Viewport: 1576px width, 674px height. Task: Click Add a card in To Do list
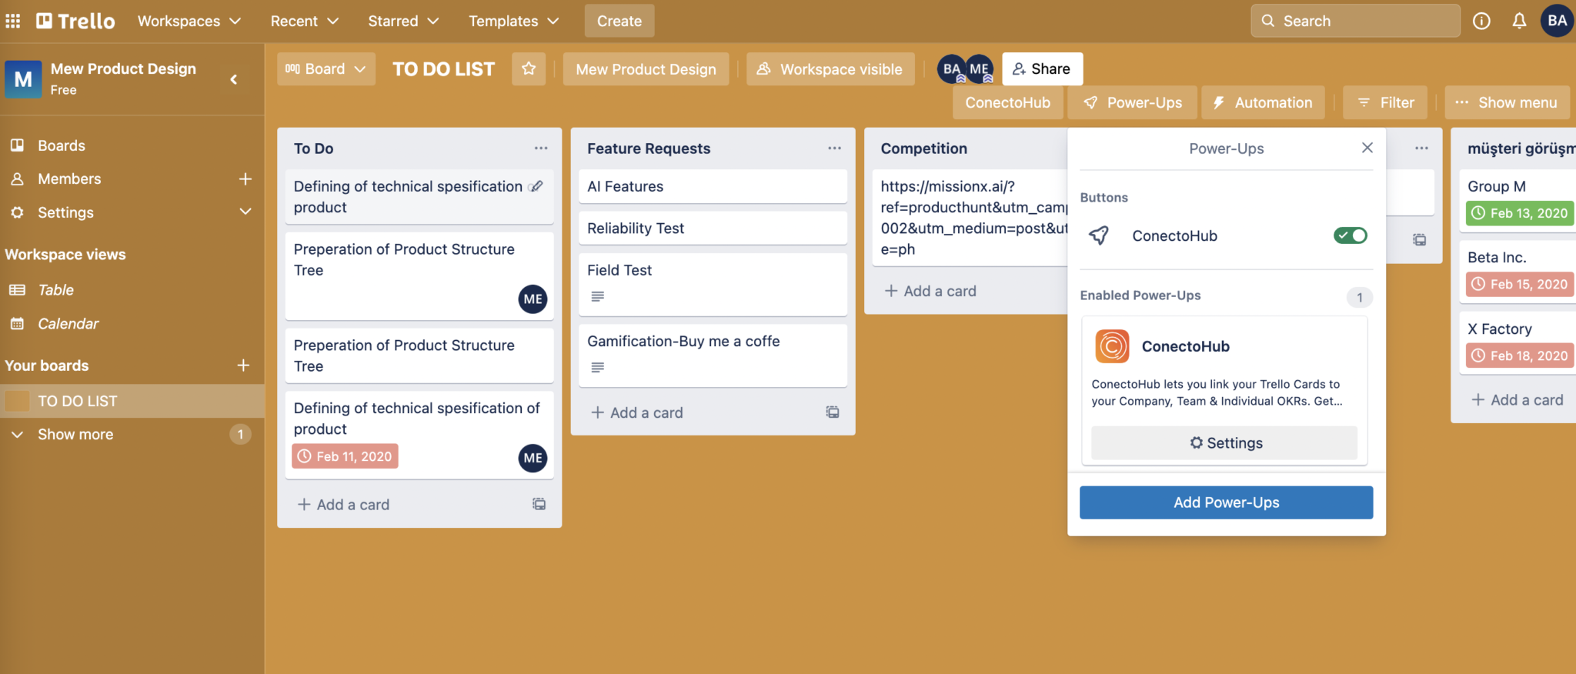[x=343, y=505]
